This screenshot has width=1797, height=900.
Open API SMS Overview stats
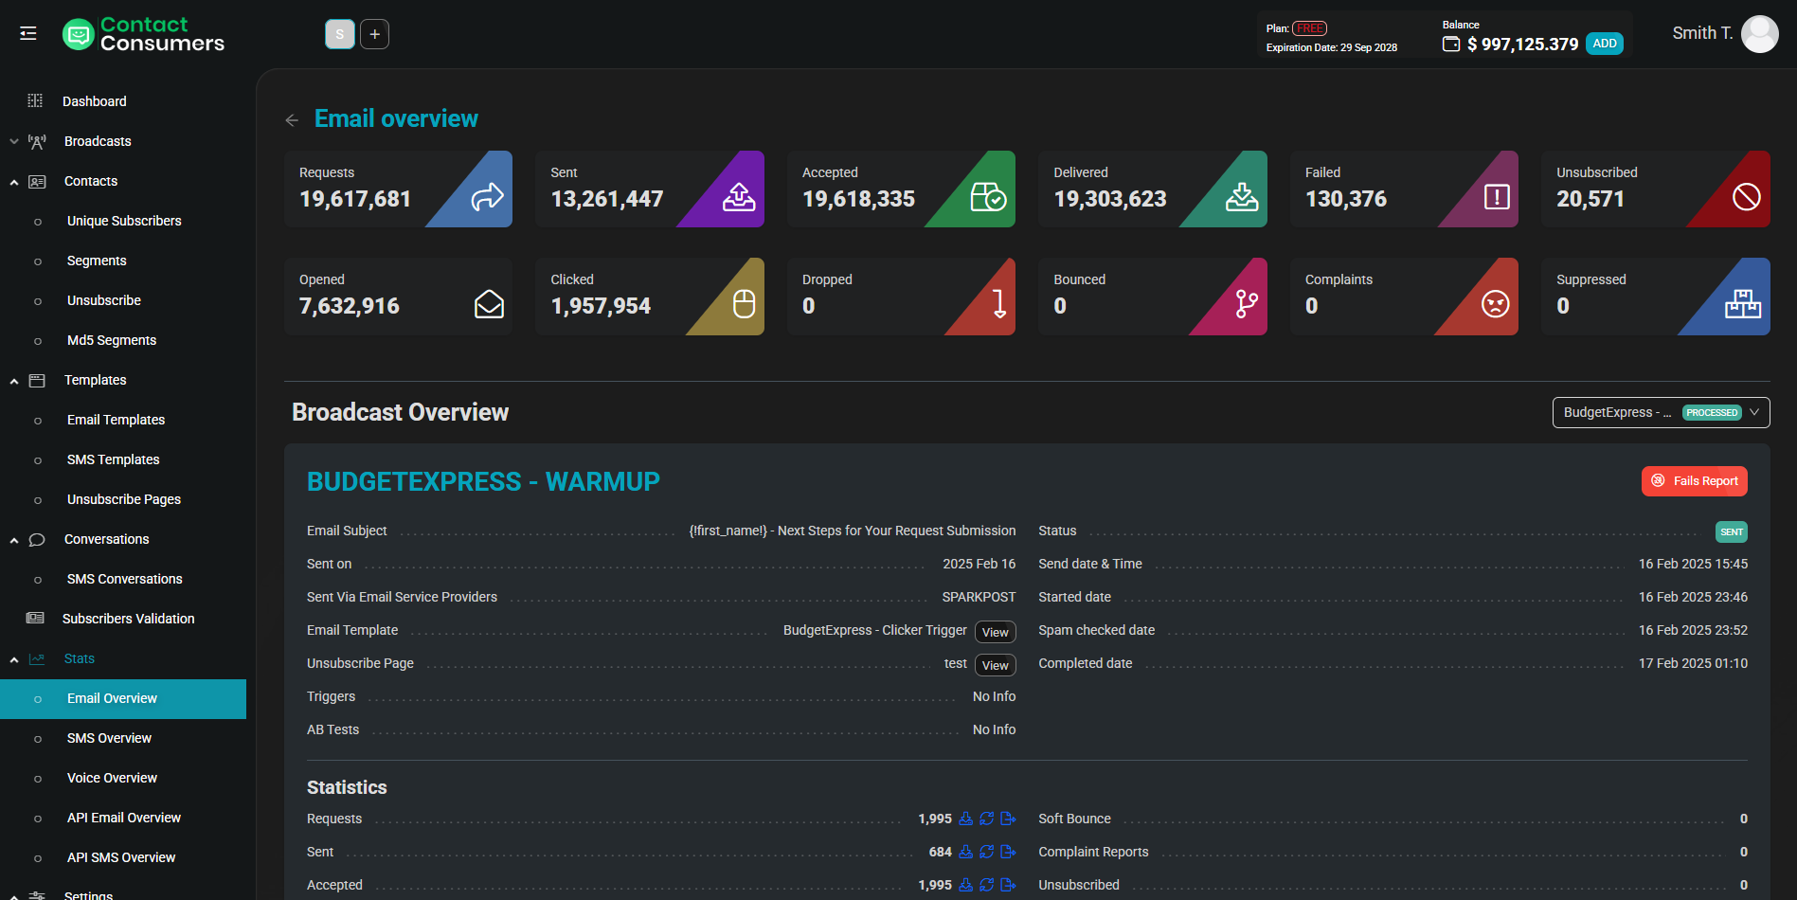[121, 857]
